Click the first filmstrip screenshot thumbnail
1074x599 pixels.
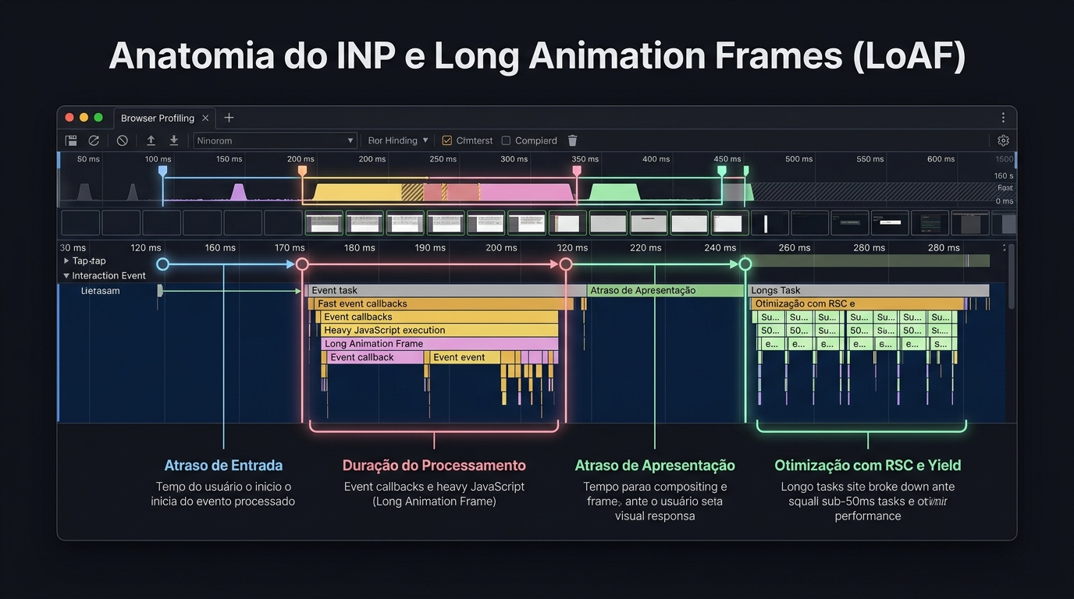(80, 223)
